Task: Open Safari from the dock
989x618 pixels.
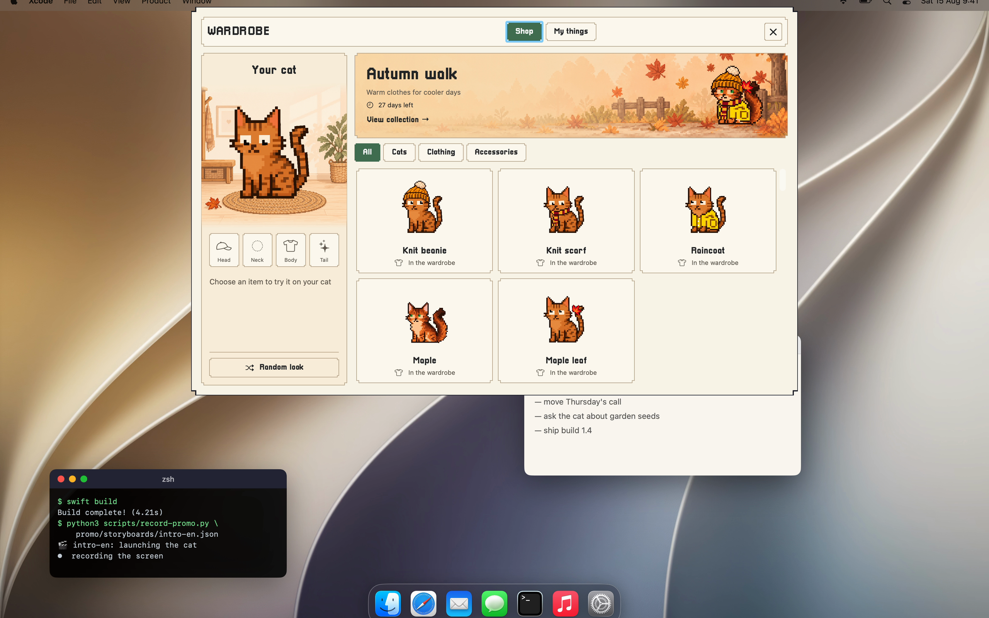Action: click(x=423, y=603)
